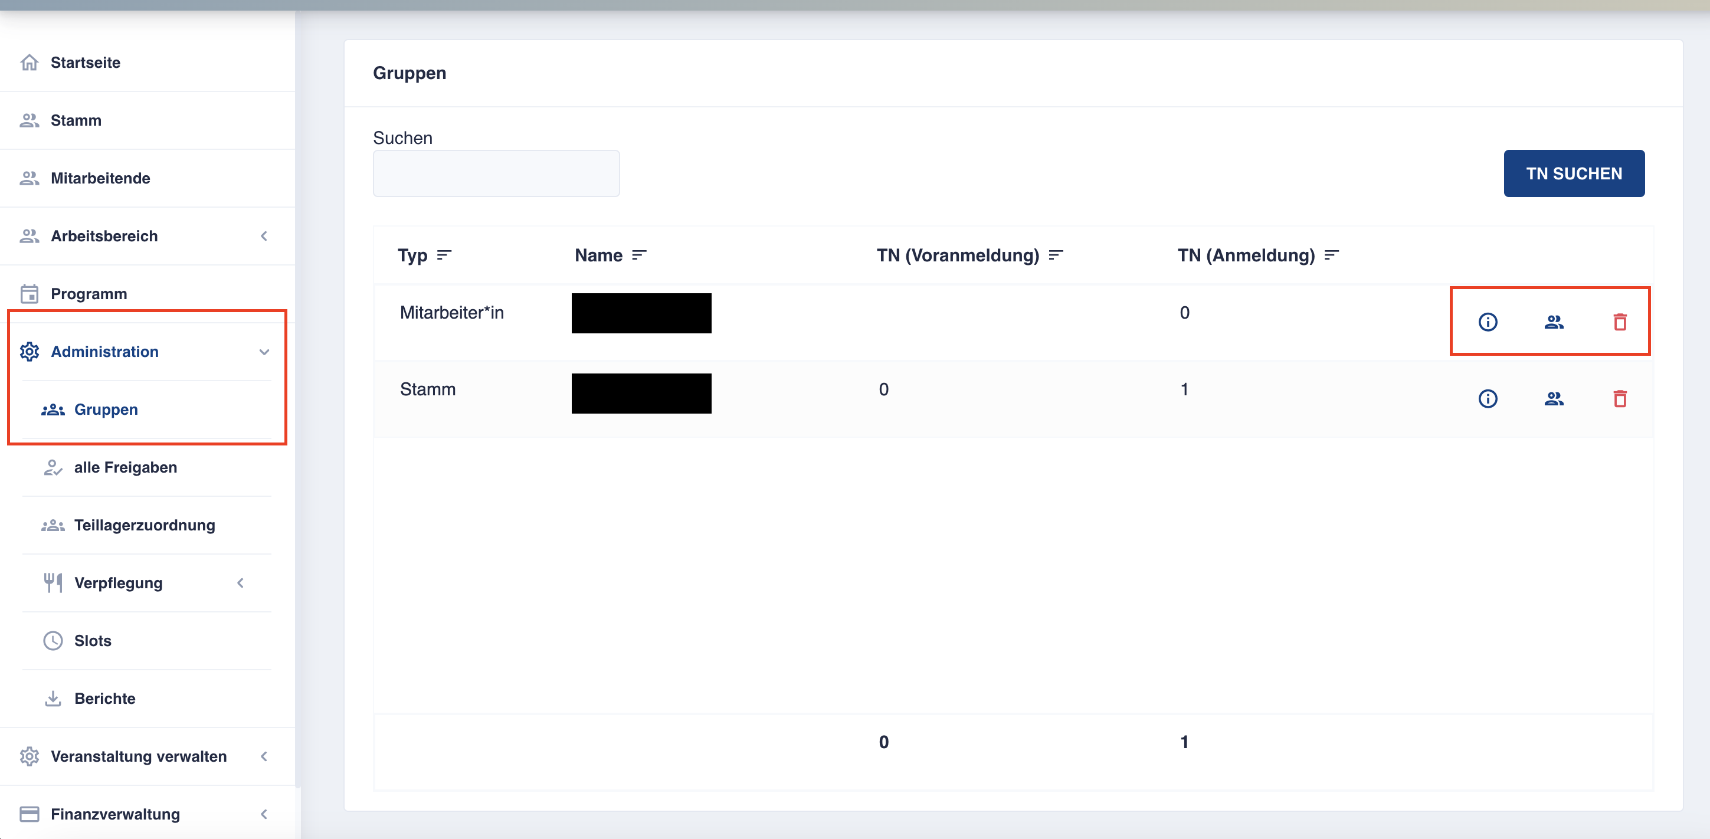Click the info icon for Stamm group
The height and width of the screenshot is (839, 1710).
click(x=1486, y=396)
